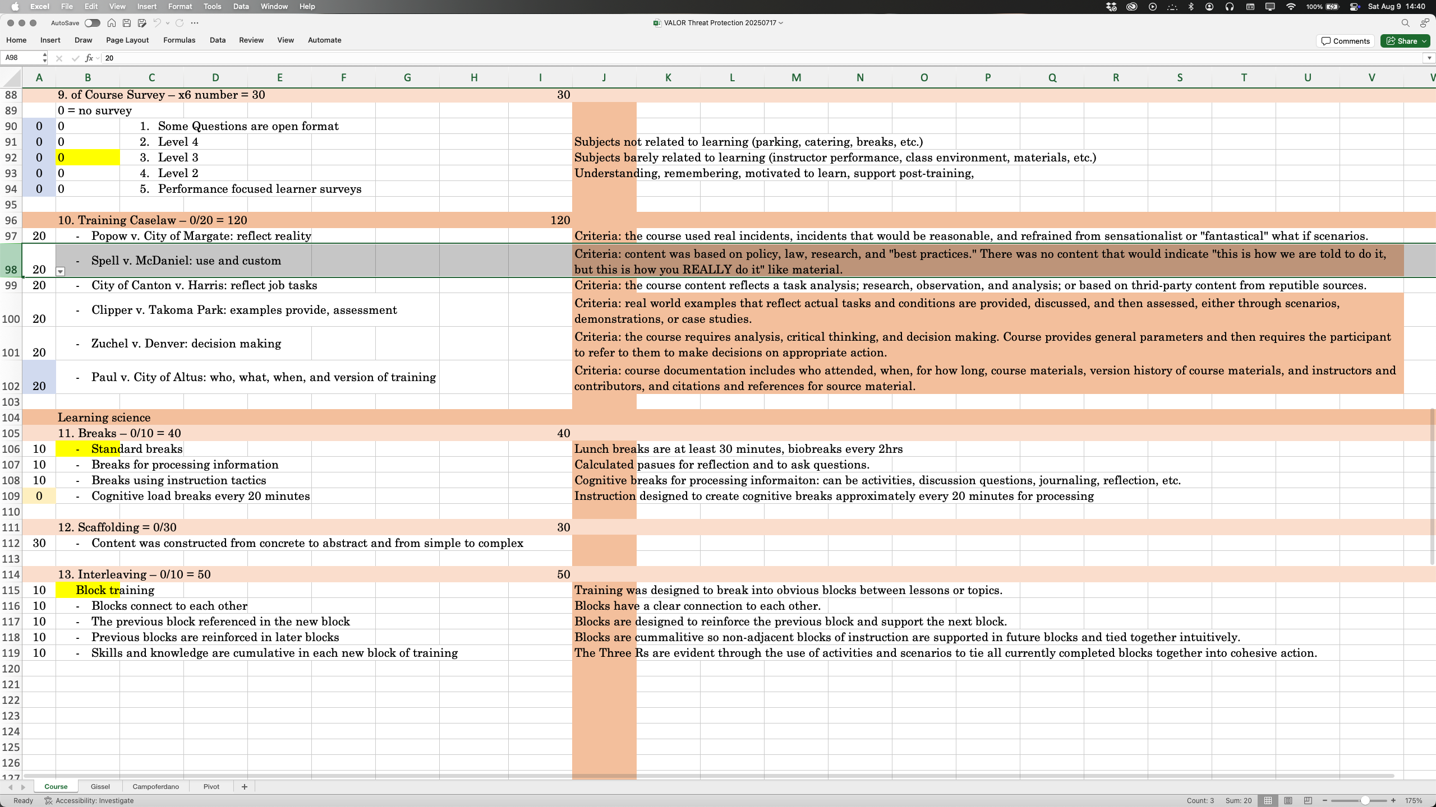Switch to the Campoferdano sheet tab

click(155, 787)
